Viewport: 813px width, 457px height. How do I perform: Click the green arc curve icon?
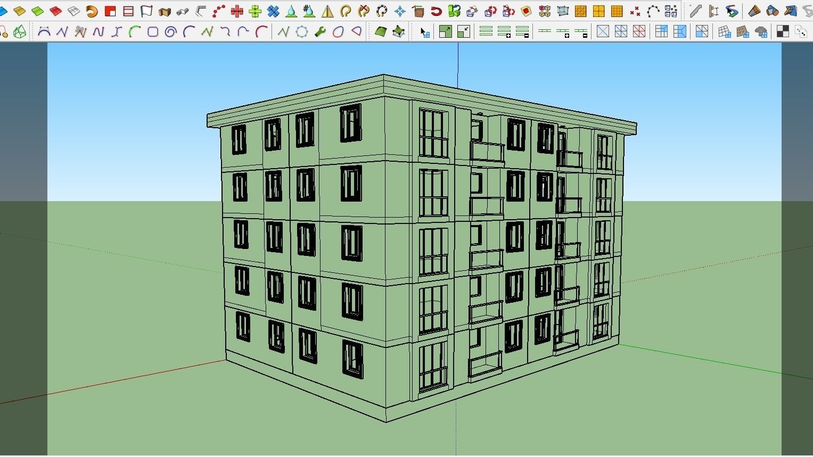[135, 32]
